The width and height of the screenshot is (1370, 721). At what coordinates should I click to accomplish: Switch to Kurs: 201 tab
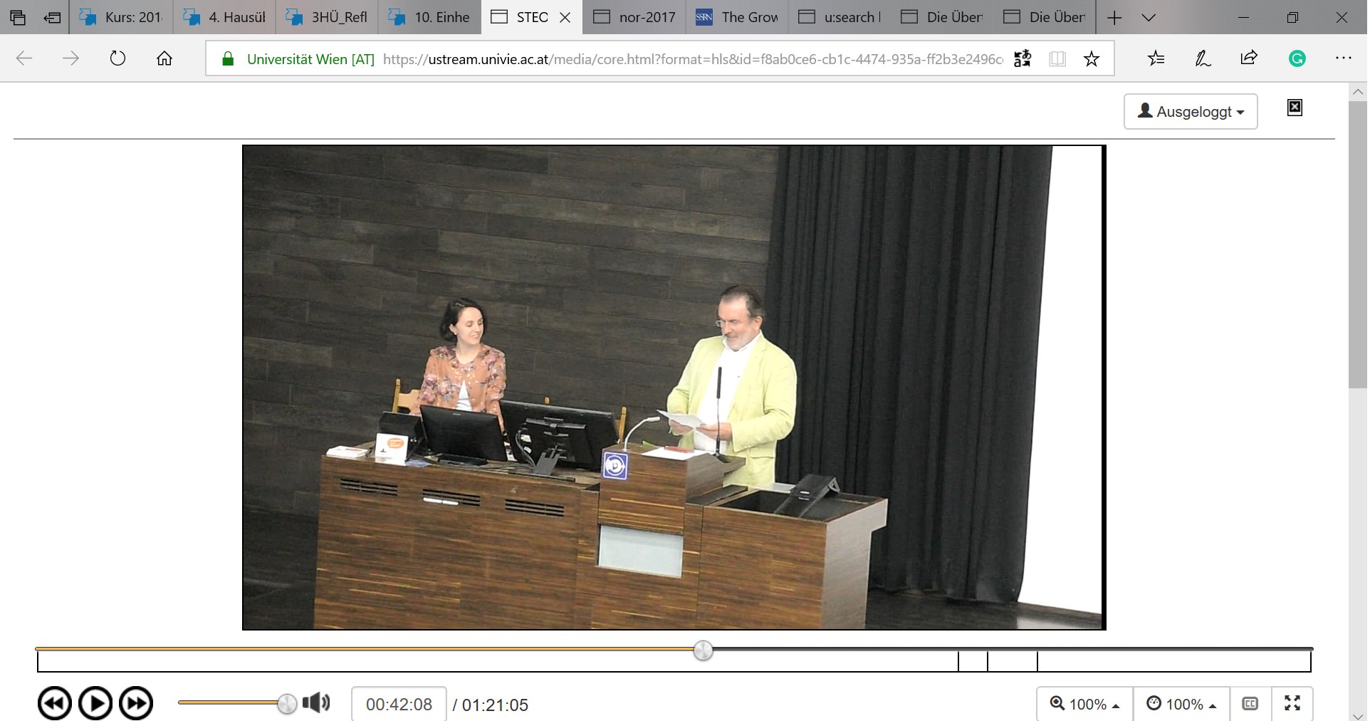coord(121,17)
